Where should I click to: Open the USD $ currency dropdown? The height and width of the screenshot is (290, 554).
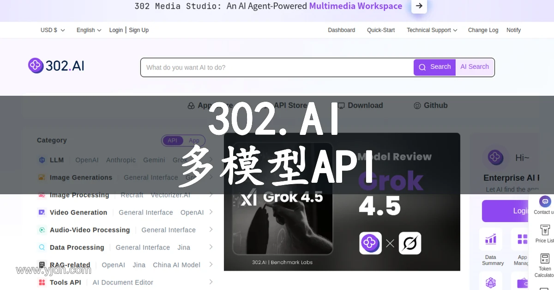pos(53,30)
